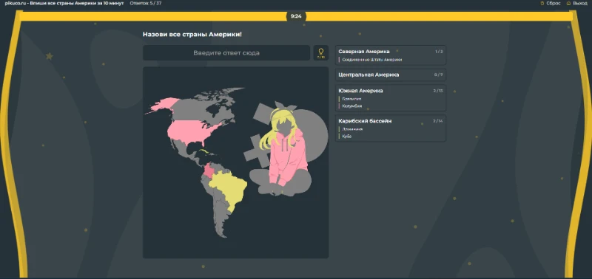This screenshot has height=279, width=592.
Task: Click the 2/14 counter for Карибский бассейн
Action: click(x=438, y=121)
